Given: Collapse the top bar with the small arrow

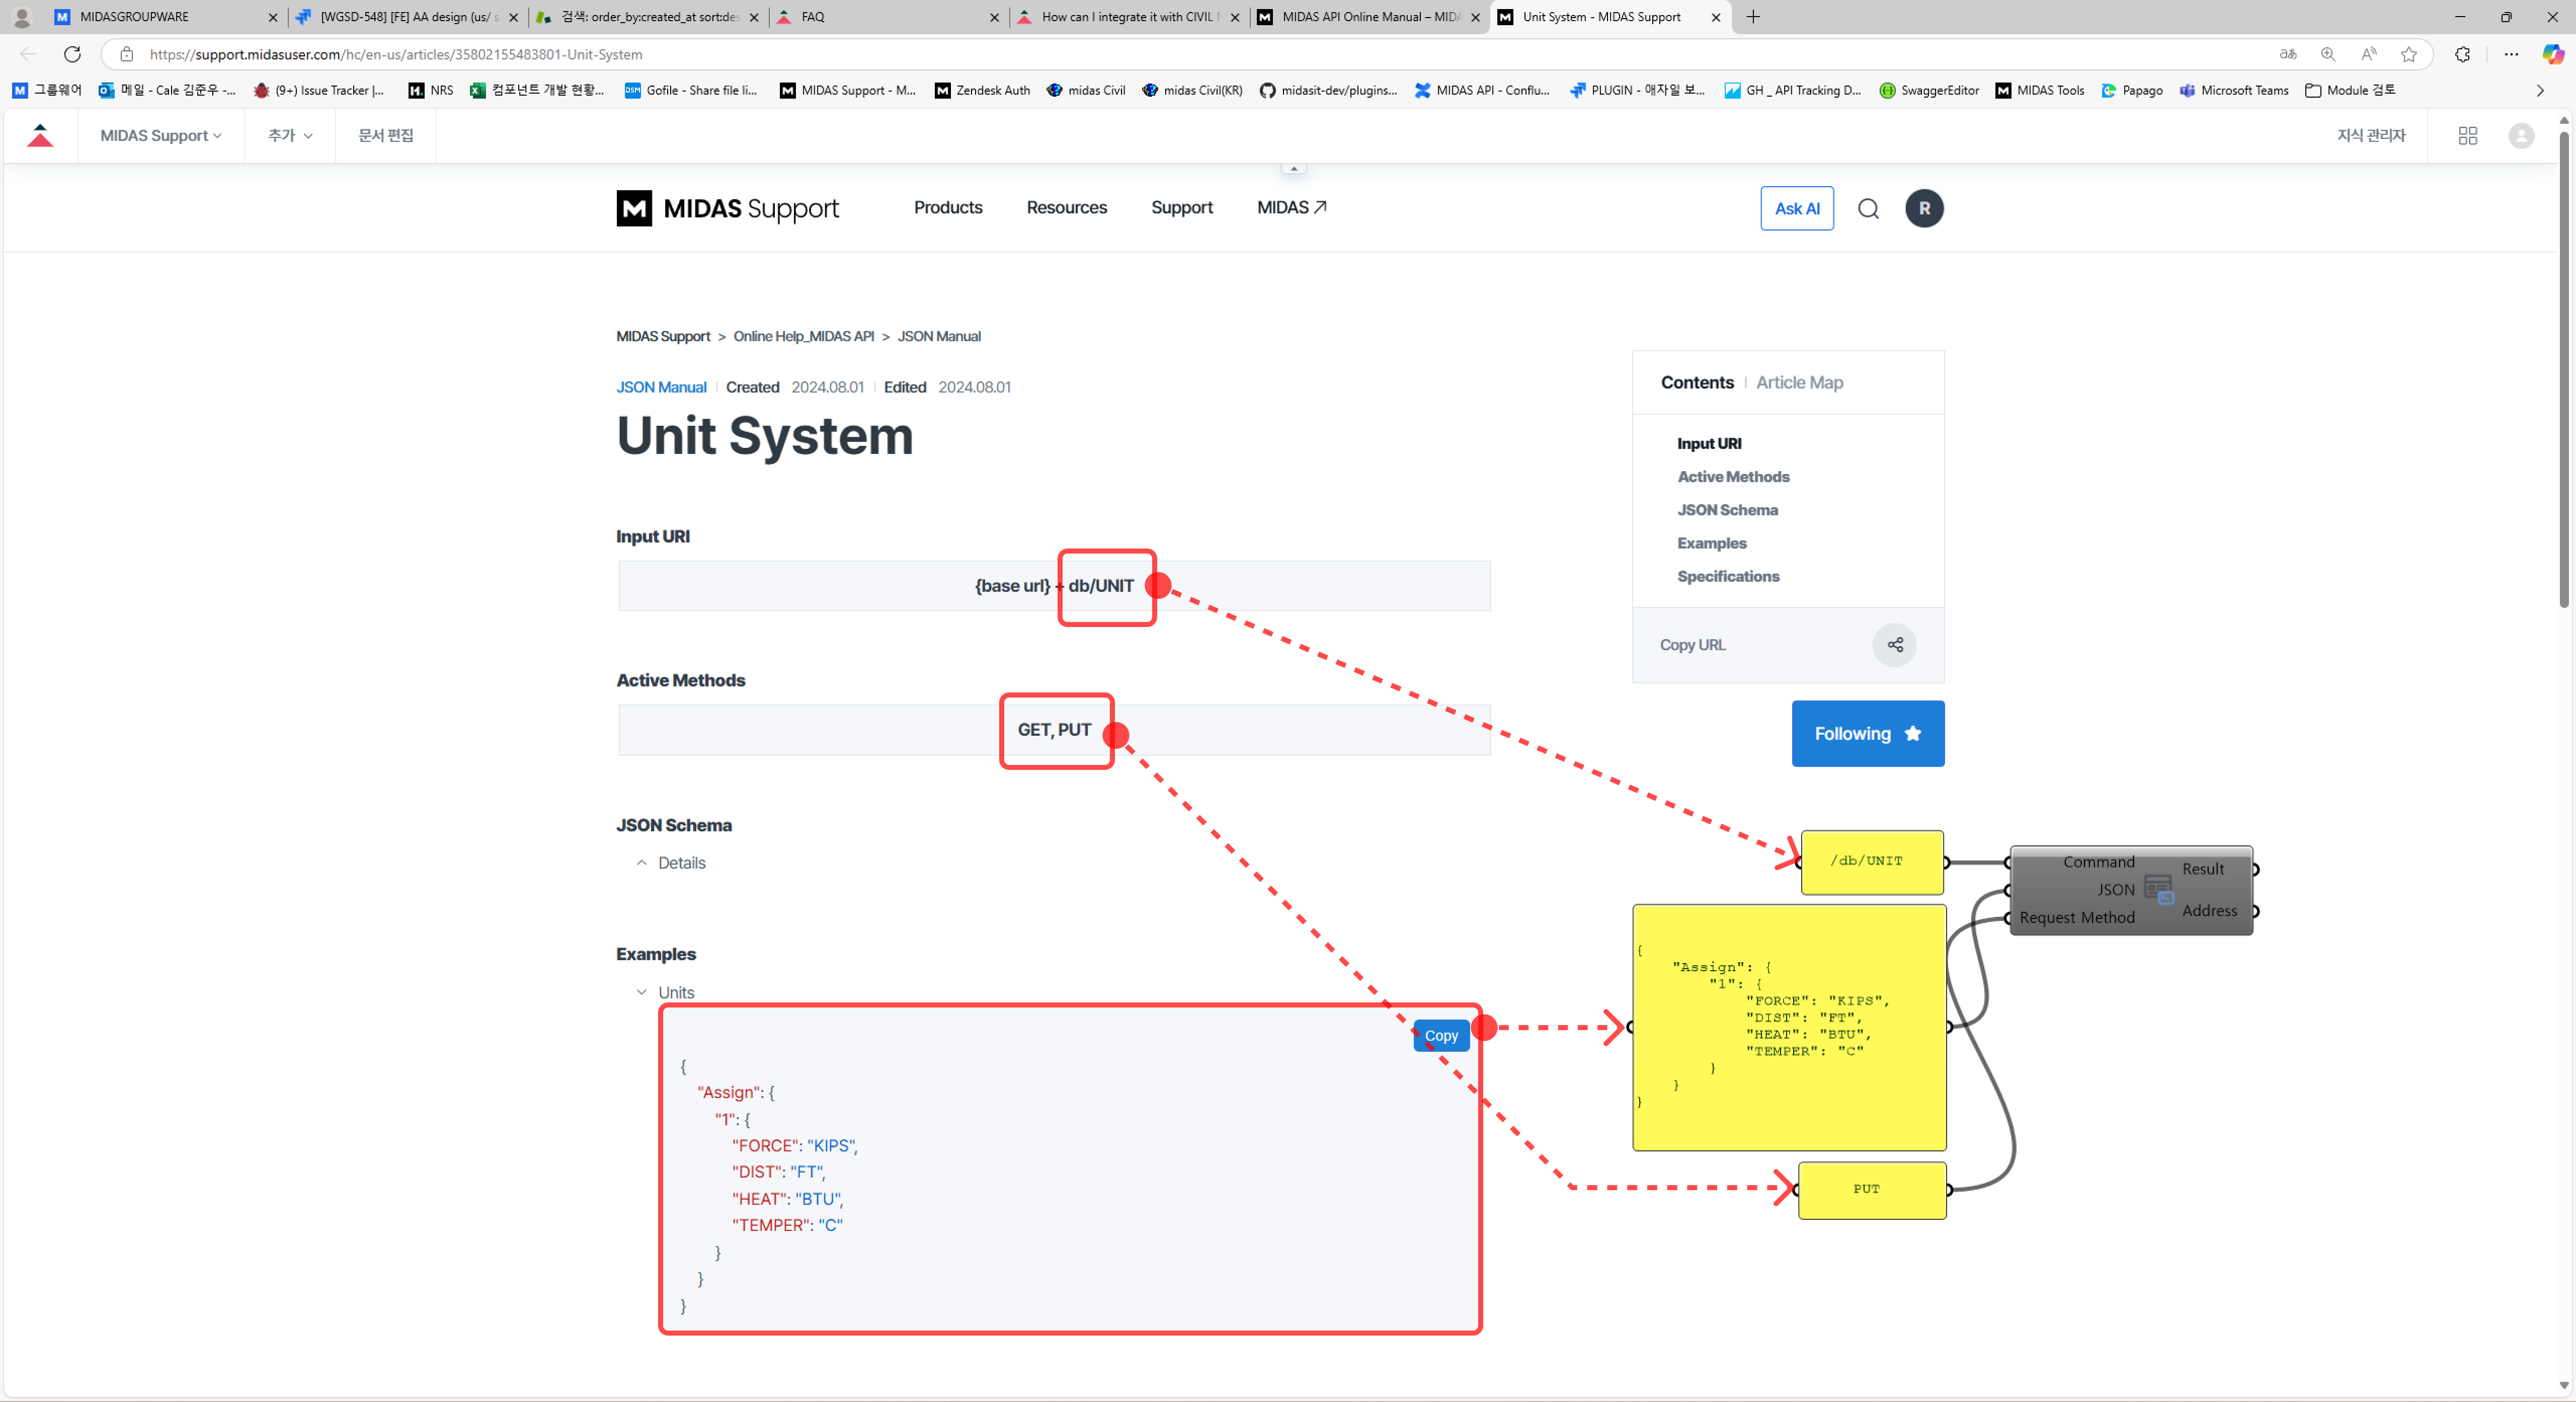Looking at the screenshot, I should click(x=1293, y=168).
